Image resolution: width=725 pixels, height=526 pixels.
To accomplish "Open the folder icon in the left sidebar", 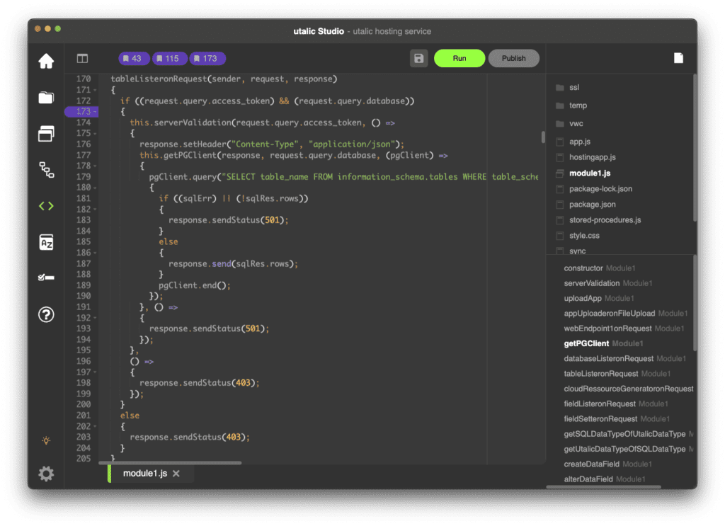I will pos(46,98).
